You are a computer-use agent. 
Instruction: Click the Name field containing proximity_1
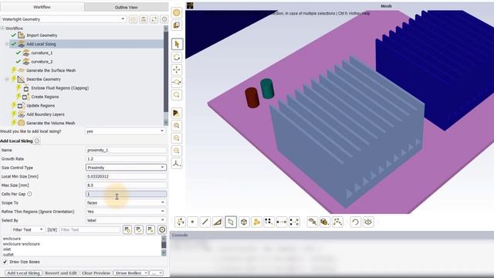point(126,150)
